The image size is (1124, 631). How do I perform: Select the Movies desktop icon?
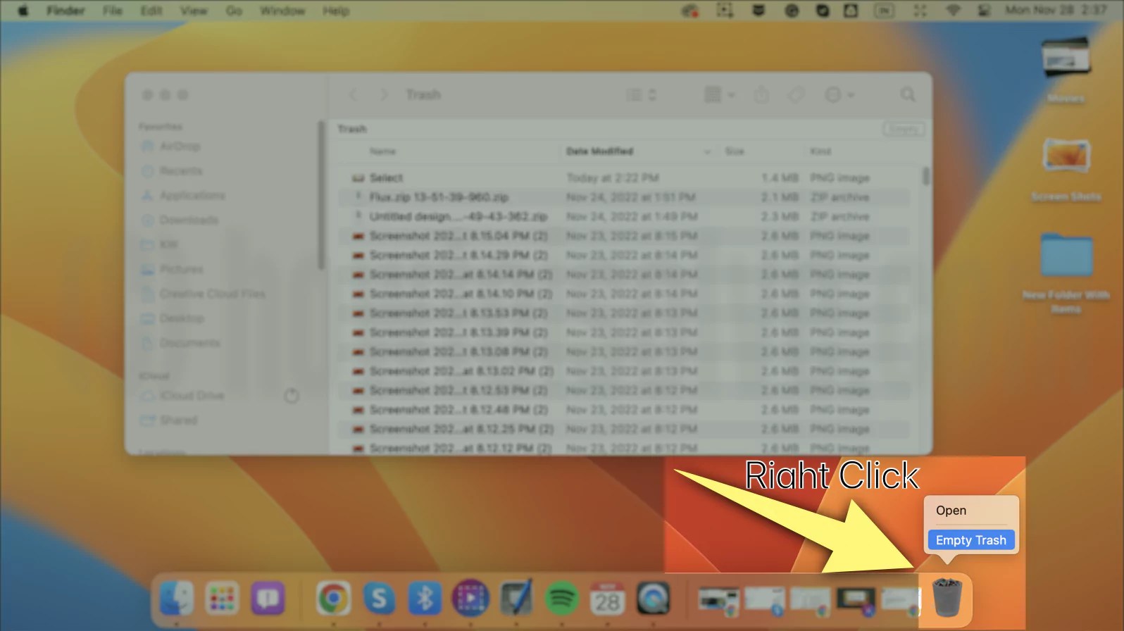pos(1066,69)
